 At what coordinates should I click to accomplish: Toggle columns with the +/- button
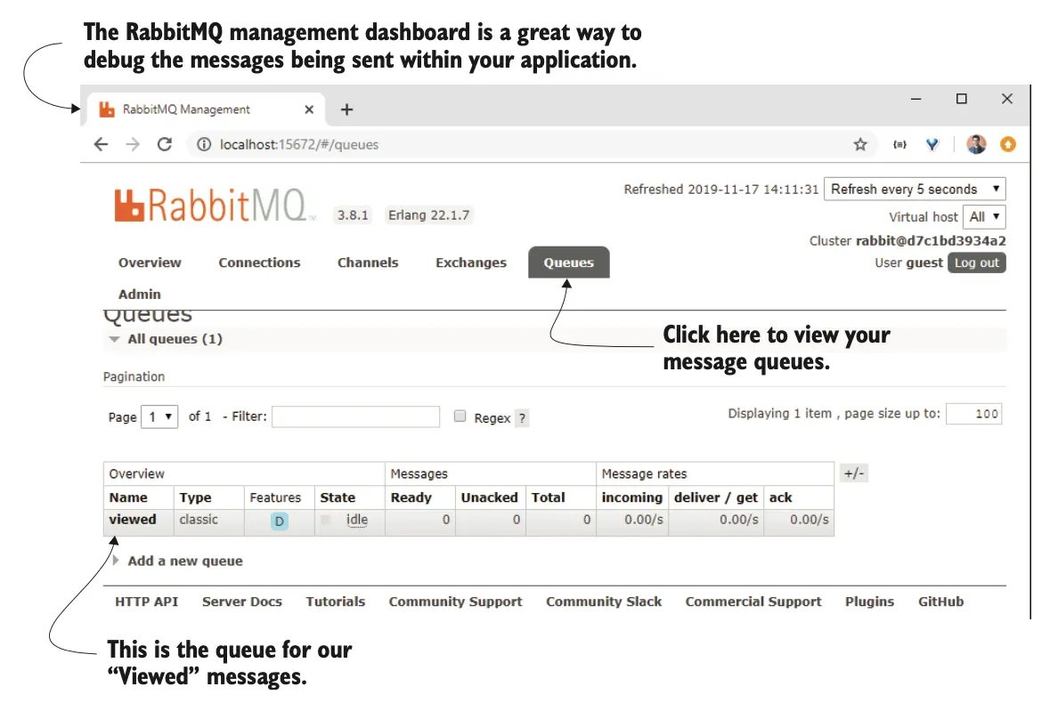tap(853, 473)
